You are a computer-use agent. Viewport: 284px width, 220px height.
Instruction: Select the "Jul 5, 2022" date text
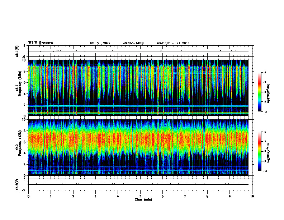pyautogui.click(x=100, y=43)
